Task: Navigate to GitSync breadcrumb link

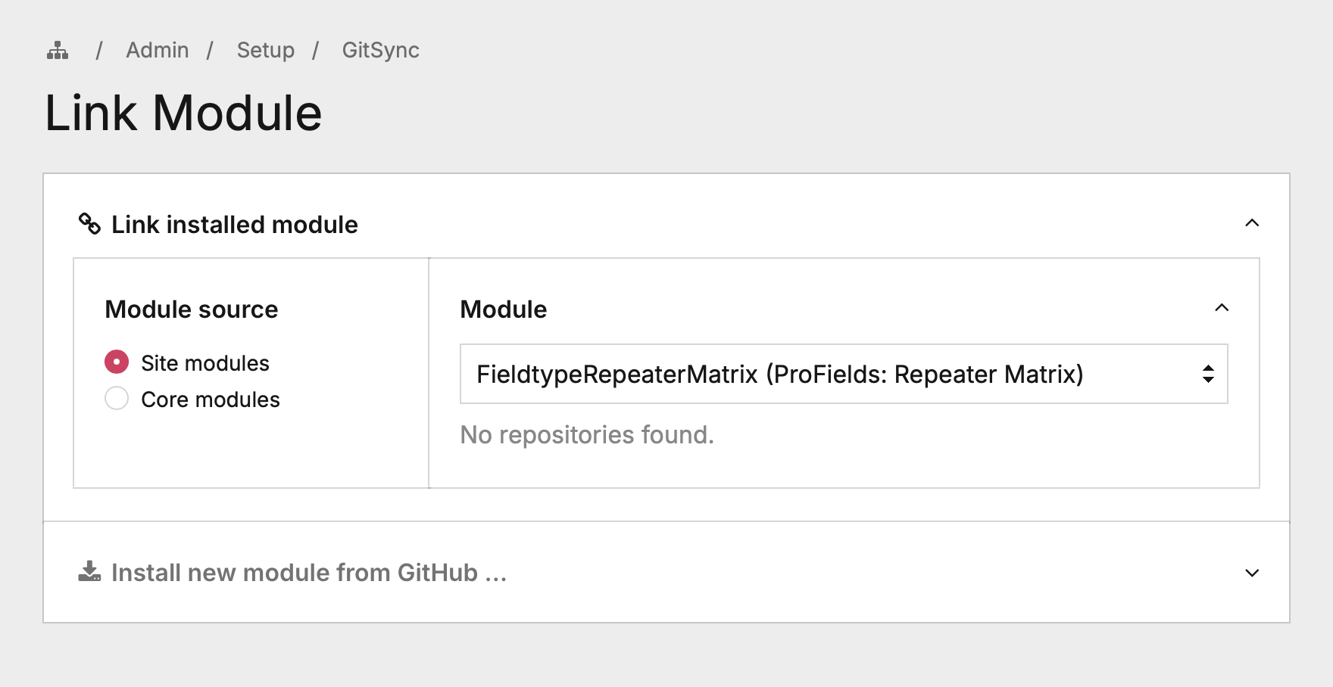Action: 380,51
